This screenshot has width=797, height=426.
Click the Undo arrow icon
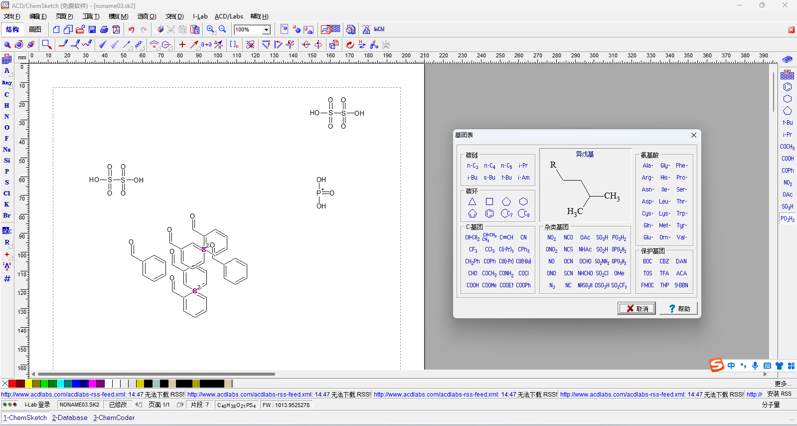coord(131,29)
